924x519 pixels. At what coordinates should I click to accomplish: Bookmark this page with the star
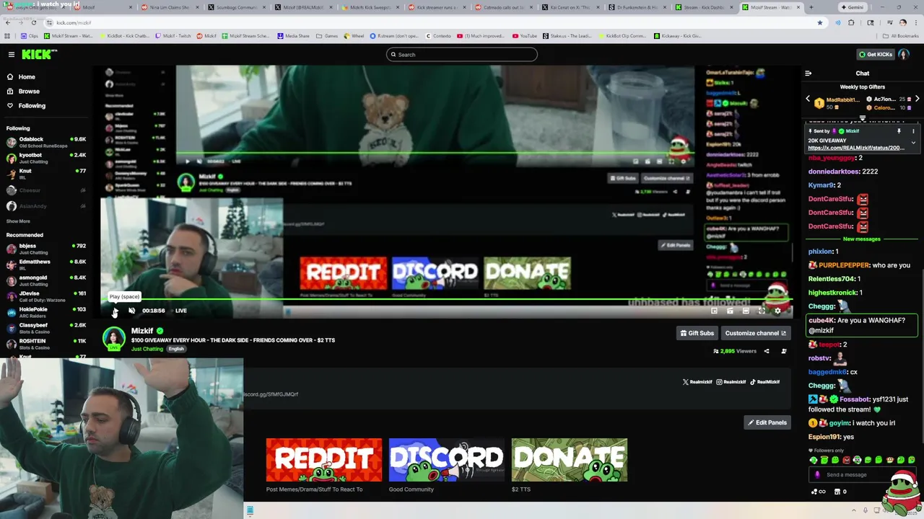click(x=819, y=22)
